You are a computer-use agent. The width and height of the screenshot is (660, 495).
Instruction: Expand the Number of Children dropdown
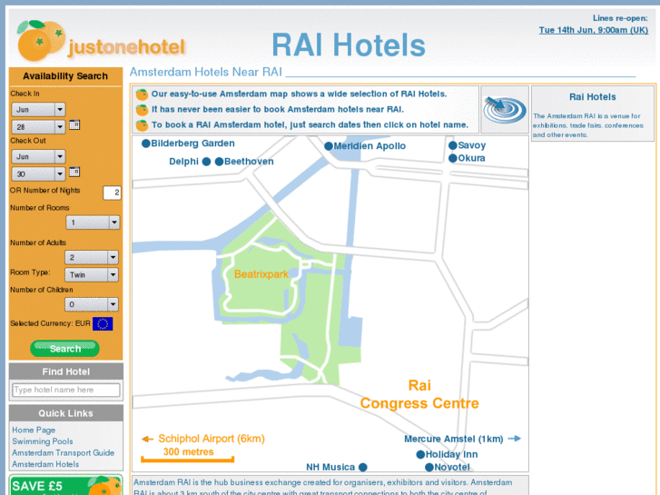point(92,304)
